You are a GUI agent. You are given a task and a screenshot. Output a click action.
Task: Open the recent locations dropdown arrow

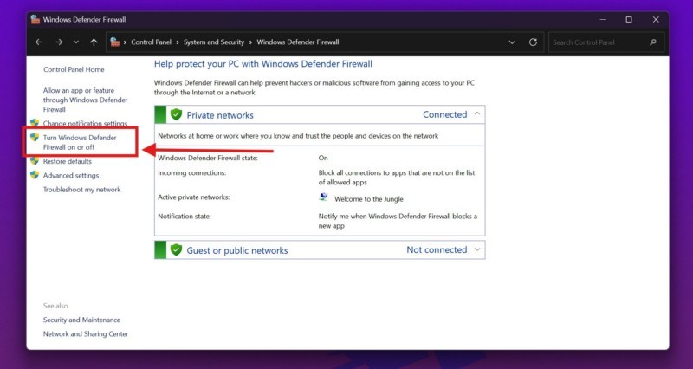point(75,42)
